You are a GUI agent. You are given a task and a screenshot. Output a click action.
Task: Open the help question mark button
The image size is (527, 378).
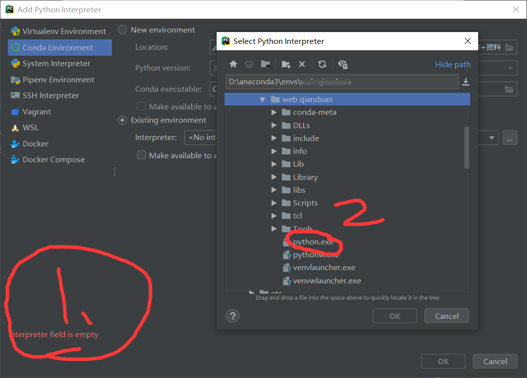(x=232, y=316)
